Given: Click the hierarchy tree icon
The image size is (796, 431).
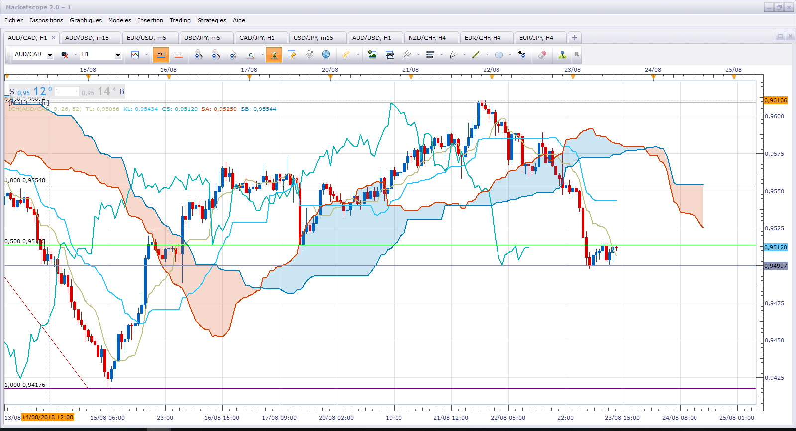Looking at the screenshot, I should click(x=562, y=55).
